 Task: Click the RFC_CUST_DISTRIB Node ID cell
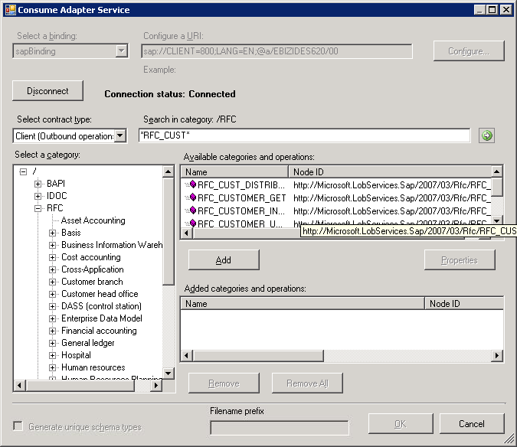click(391, 184)
